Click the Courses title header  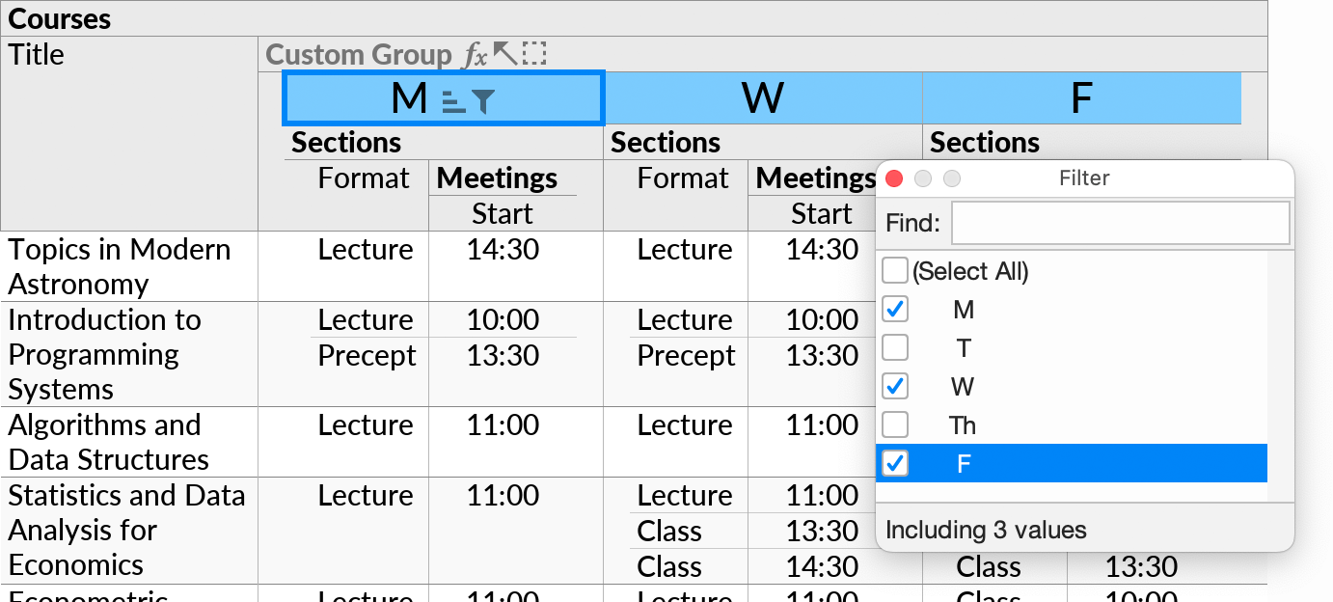click(x=59, y=18)
